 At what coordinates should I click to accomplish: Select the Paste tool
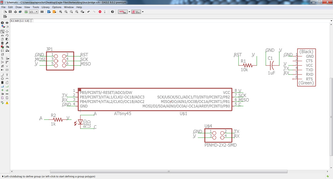pyautogui.click(x=7, y=39)
